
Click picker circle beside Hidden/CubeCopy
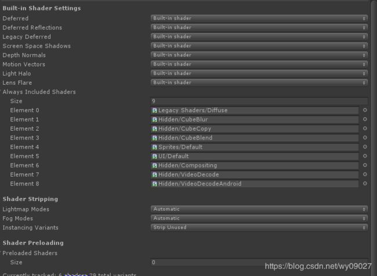[365, 129]
